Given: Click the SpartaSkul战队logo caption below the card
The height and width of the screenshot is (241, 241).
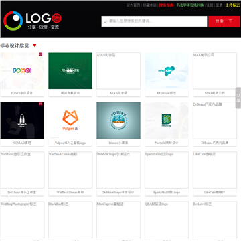Looking at the screenshot, I should pyautogui.click(x=167, y=193).
